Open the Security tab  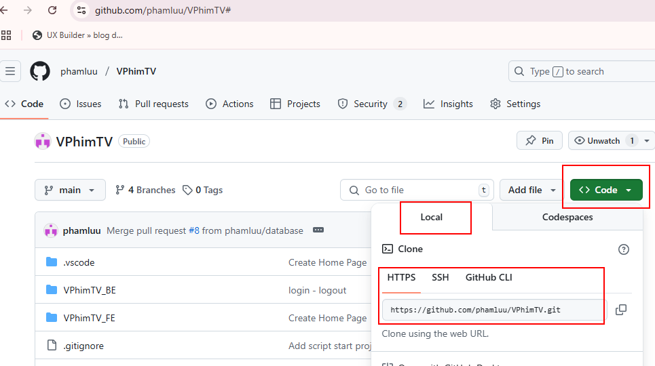tap(372, 104)
